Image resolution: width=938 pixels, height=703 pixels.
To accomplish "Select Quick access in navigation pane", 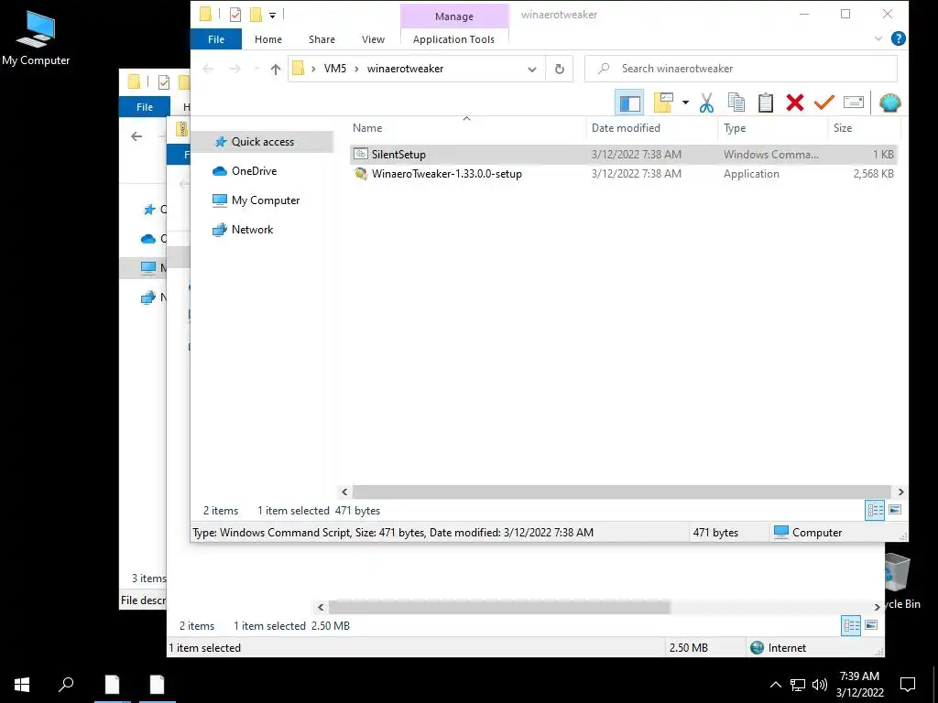I will pyautogui.click(x=263, y=142).
